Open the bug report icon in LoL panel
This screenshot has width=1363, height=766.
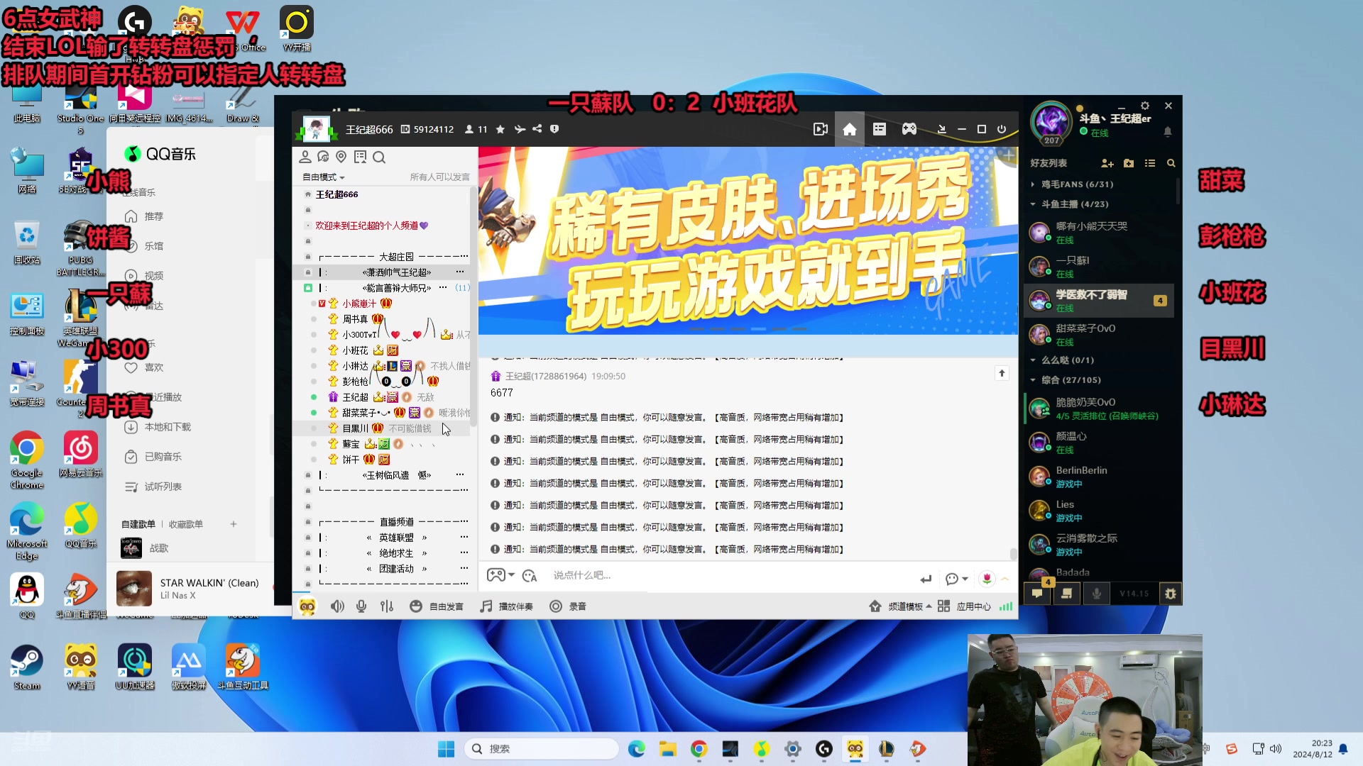[x=1171, y=594]
